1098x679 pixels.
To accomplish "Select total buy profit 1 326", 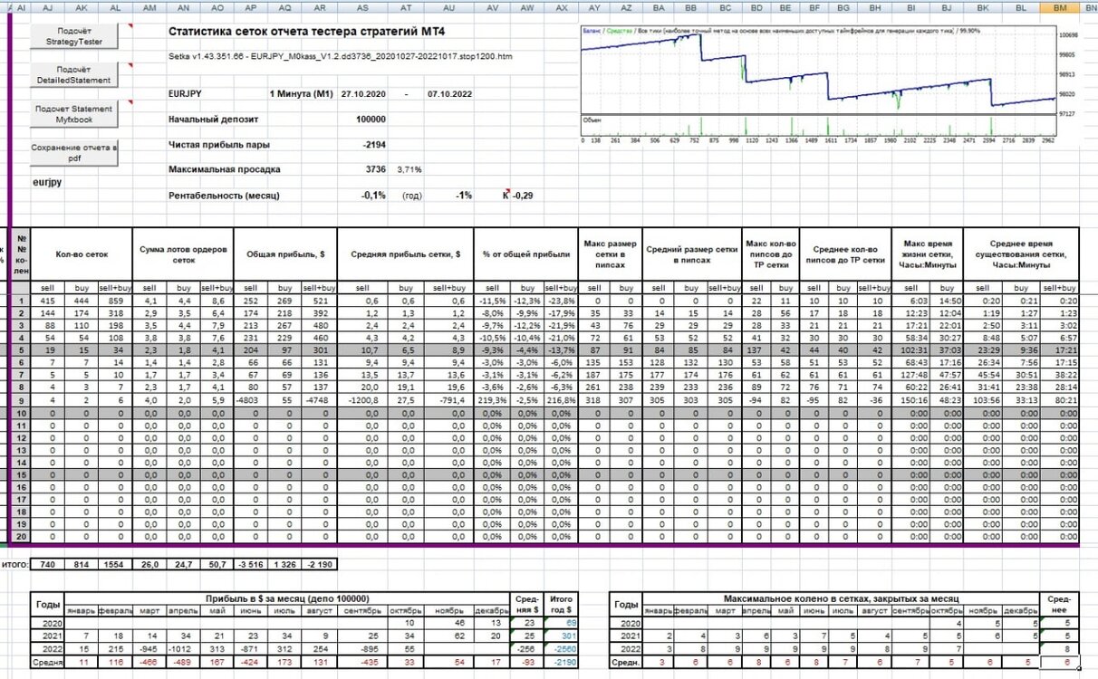I will [284, 564].
